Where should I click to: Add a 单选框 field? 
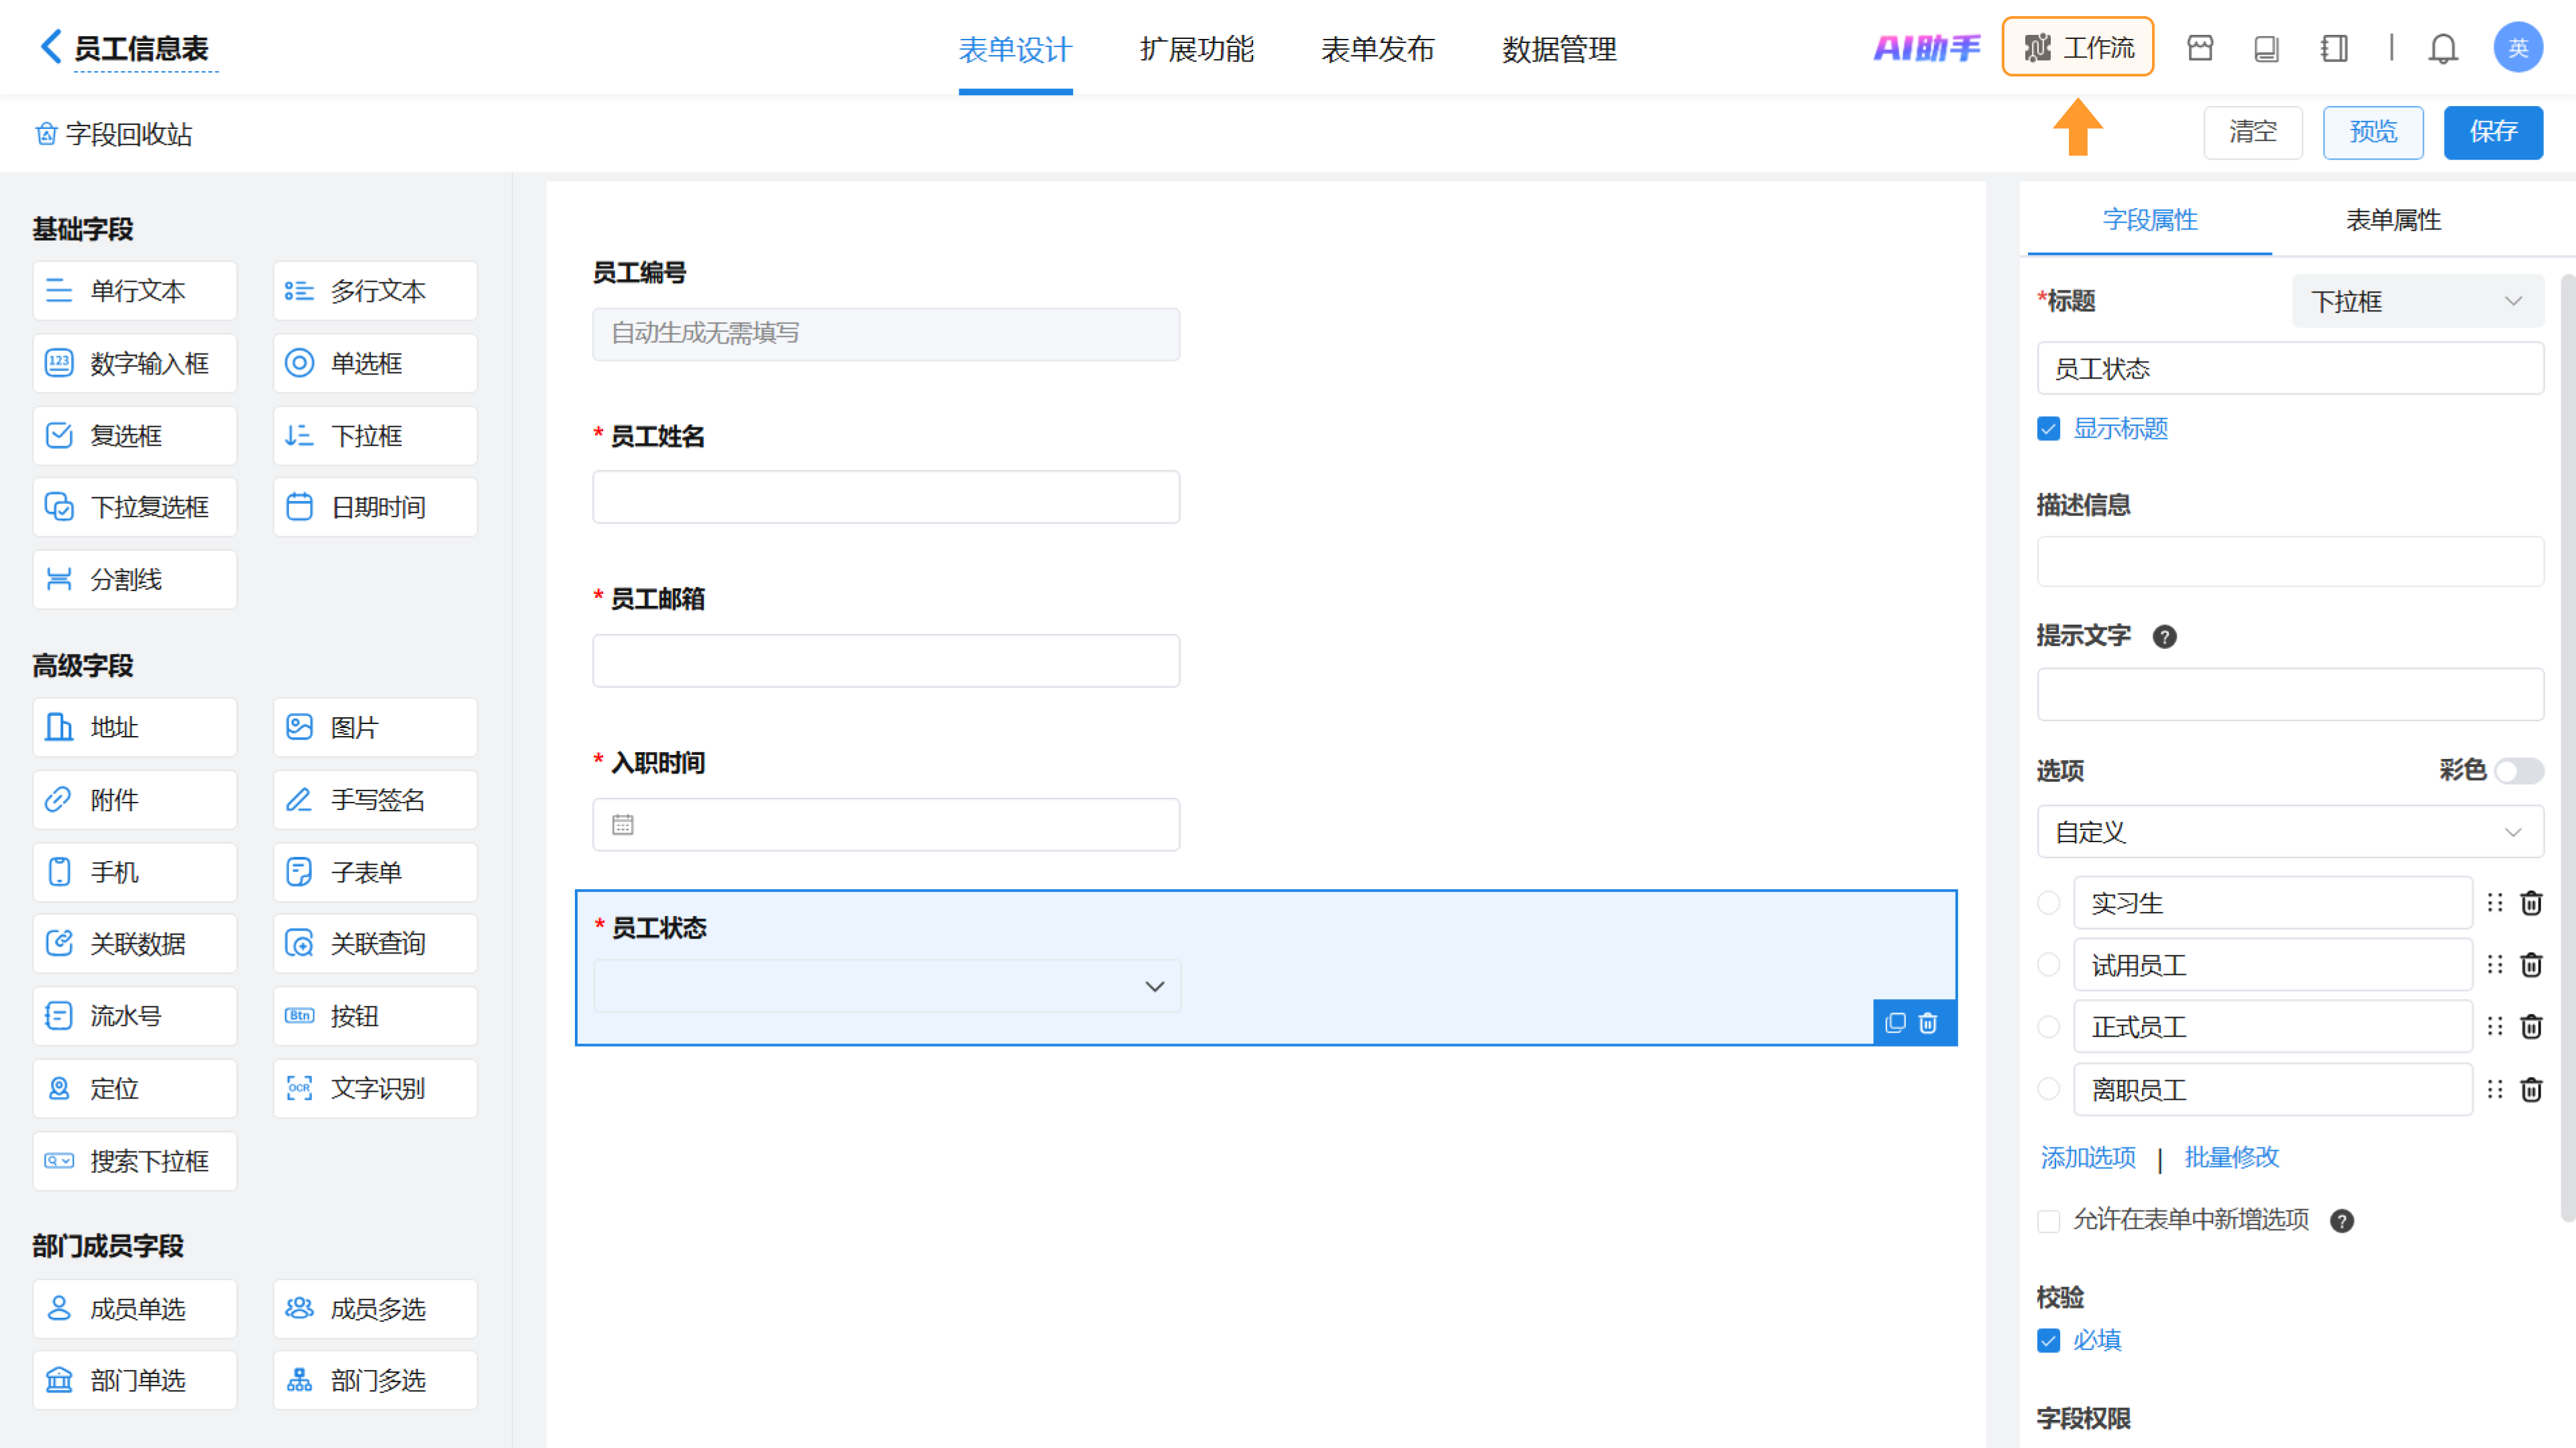click(x=375, y=363)
